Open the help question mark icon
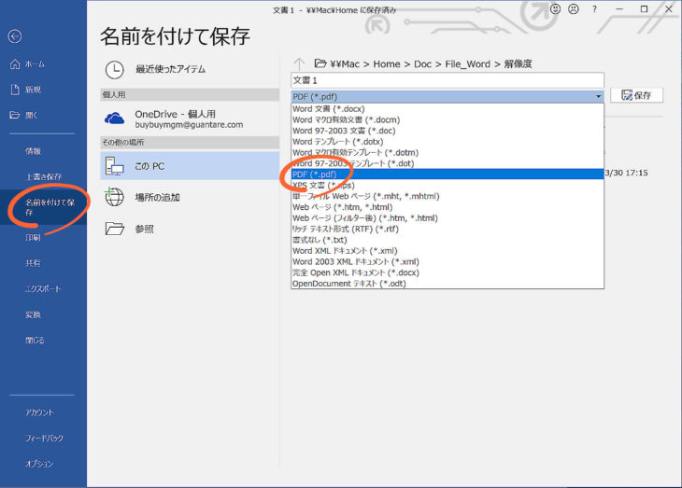The width and height of the screenshot is (682, 488). click(x=595, y=9)
